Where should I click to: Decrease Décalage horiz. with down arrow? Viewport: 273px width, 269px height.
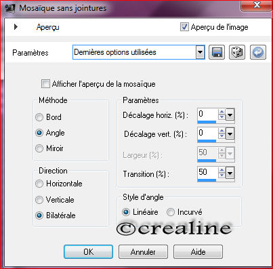pos(222,117)
